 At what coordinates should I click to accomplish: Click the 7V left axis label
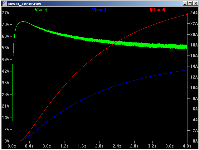click(7, 129)
